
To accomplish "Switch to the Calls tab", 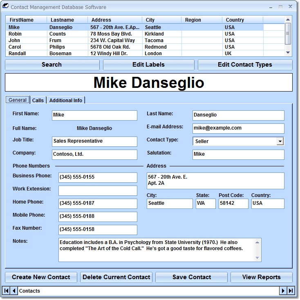I will point(38,100).
